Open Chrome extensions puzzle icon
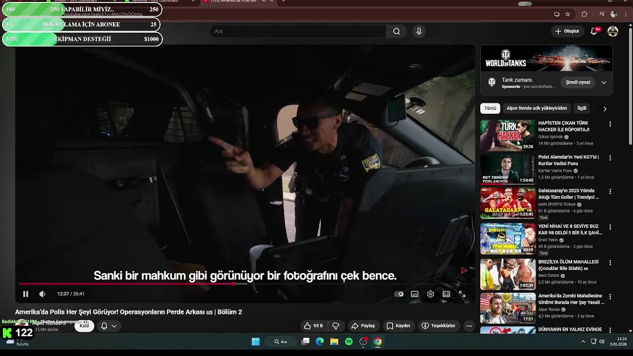 pyautogui.click(x=584, y=14)
